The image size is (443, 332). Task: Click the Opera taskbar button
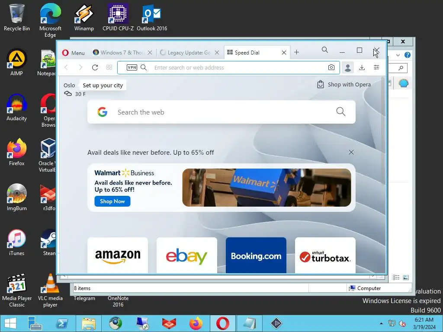pos(223,323)
